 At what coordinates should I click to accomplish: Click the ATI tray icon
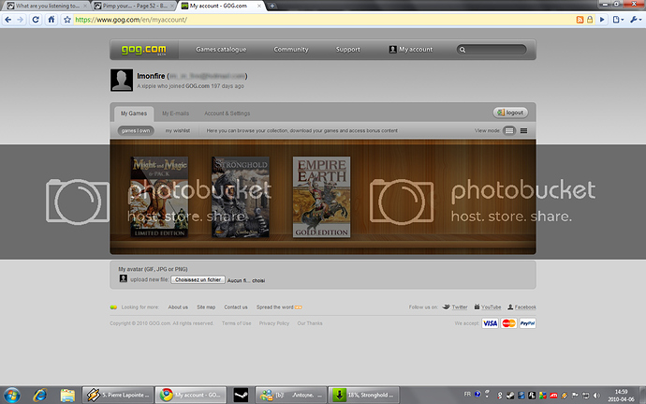pos(553,396)
